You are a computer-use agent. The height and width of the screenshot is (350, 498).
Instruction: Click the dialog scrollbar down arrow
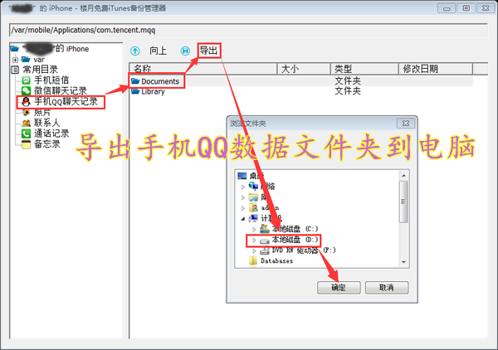[x=403, y=262]
